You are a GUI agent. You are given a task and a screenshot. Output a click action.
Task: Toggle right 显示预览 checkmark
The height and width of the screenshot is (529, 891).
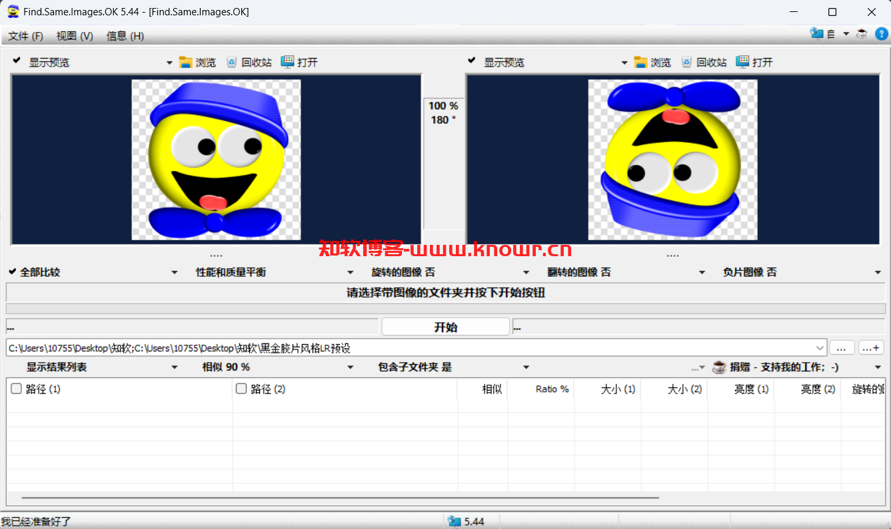[x=472, y=61]
